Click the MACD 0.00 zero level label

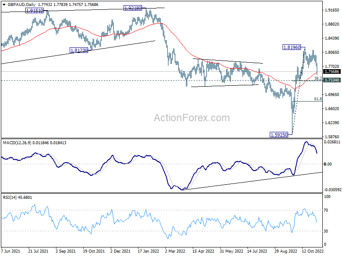coord(328,164)
